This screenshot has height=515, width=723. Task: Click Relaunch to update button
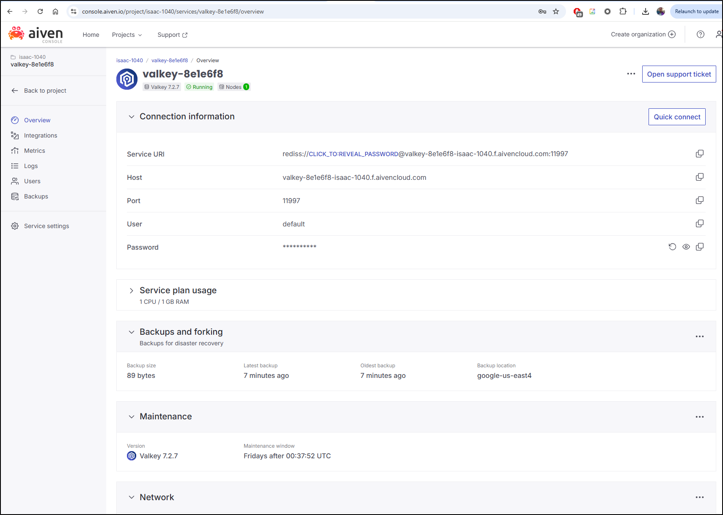[x=696, y=11]
